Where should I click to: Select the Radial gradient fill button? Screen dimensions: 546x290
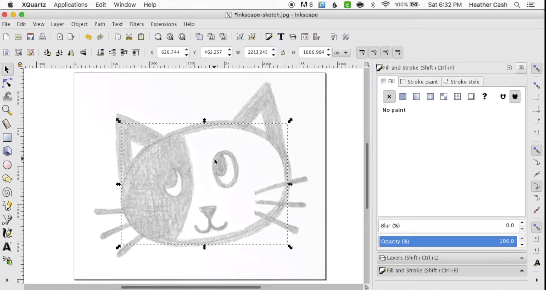[x=430, y=97]
